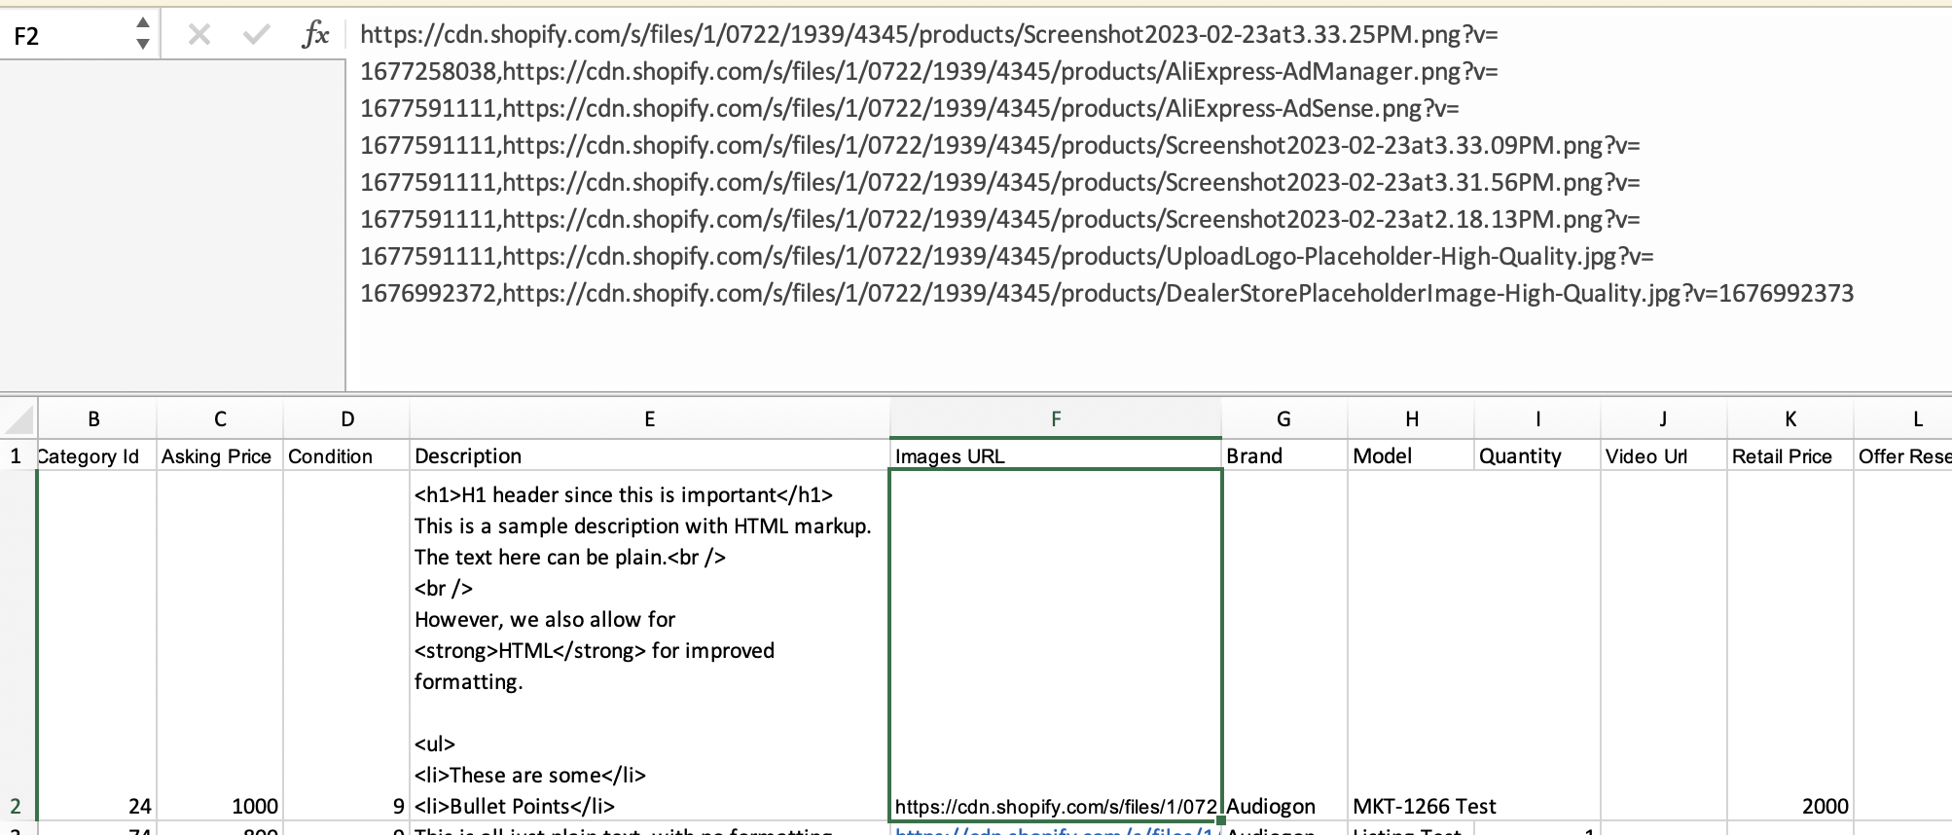Click the 'Asking Price' header cell
This screenshot has height=835, width=1952.
click(220, 455)
